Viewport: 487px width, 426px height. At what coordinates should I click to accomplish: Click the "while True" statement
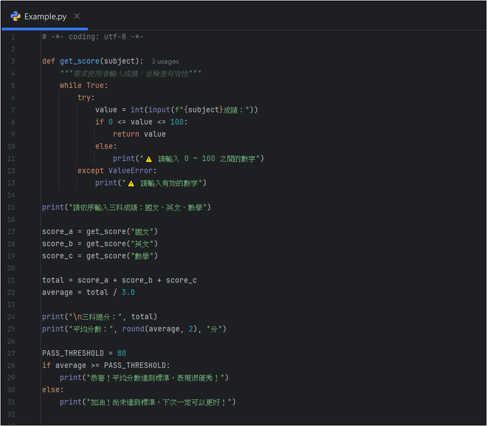click(84, 85)
